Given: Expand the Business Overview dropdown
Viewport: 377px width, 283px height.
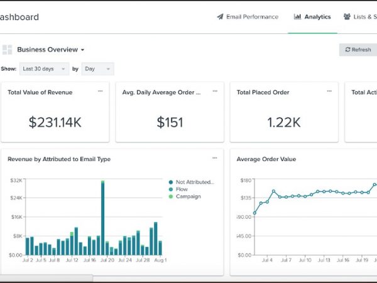Looking at the screenshot, I should click(x=50, y=50).
